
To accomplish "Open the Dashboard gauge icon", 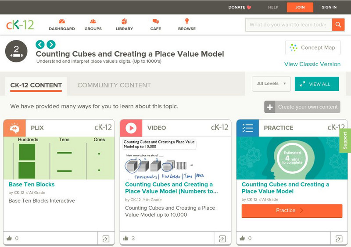I will 61,21.
